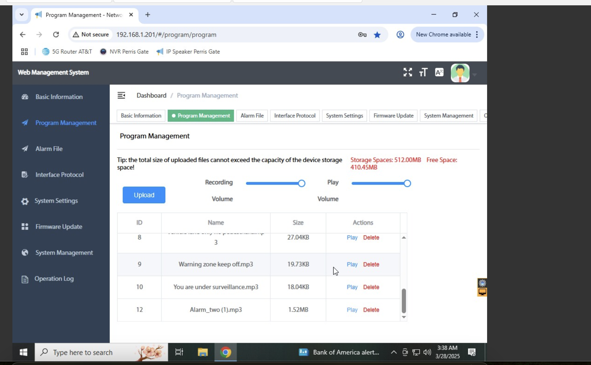Click the fullscreen icon in header

[x=408, y=72]
